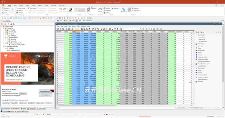The width and height of the screenshot is (225, 118).
Task: Open File menu in Table Editor window
Action: (59, 27)
